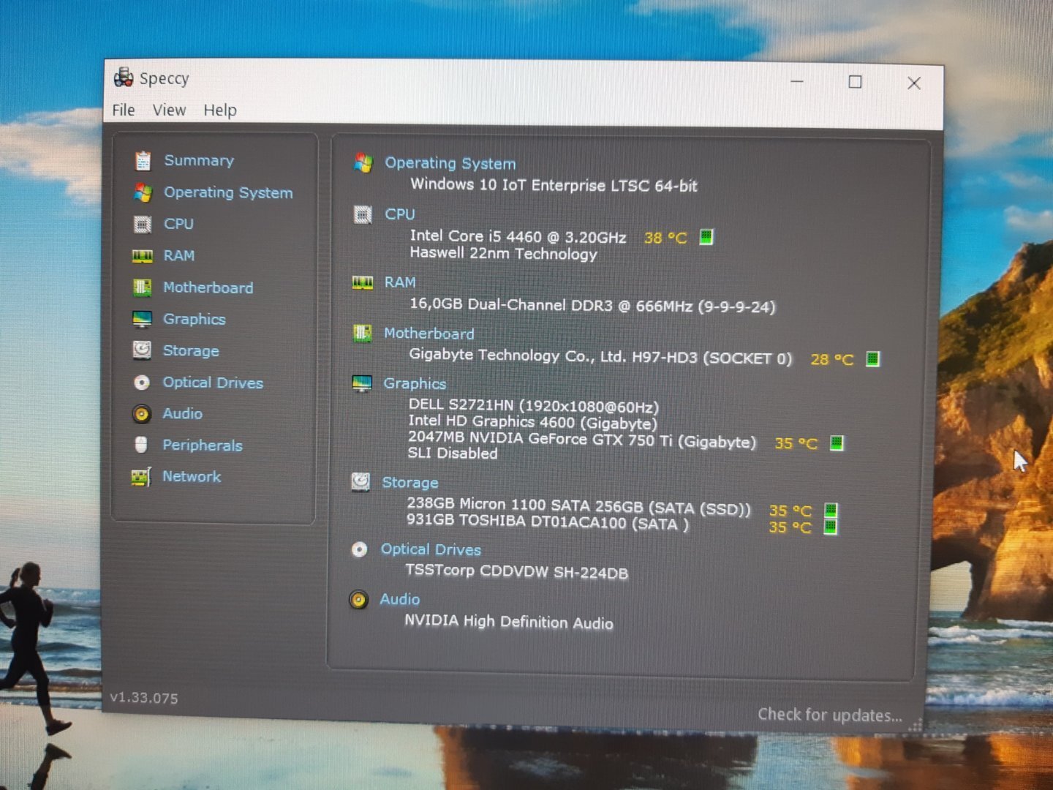This screenshot has width=1053, height=790.
Task: Select Audio in the sidebar
Action: (183, 413)
